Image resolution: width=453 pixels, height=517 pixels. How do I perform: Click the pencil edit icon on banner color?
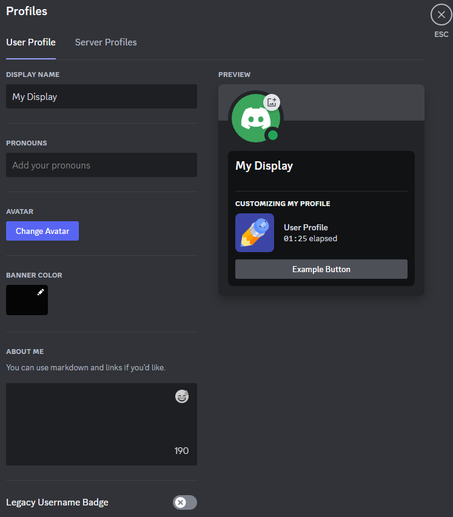[x=40, y=292]
